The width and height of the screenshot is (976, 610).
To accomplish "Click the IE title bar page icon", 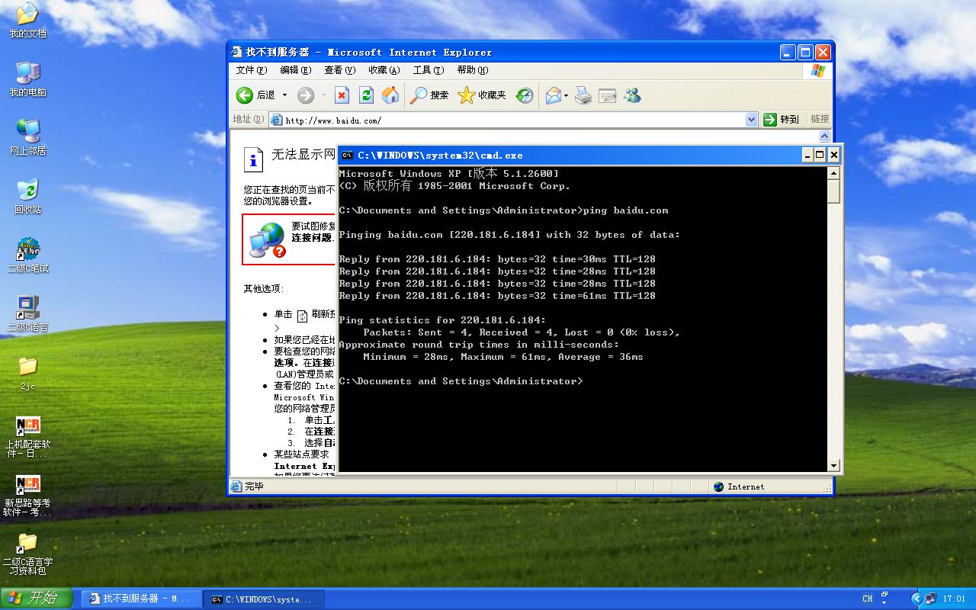I will pos(236,52).
